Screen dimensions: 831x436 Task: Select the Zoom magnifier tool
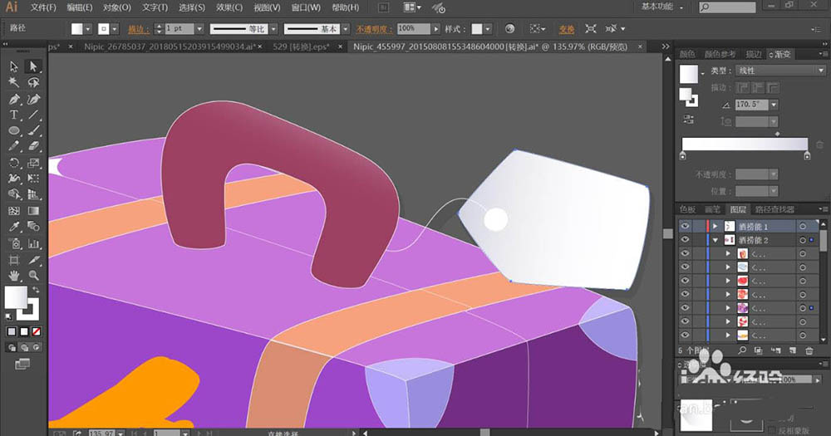[x=33, y=275]
